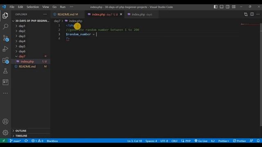Image resolution: width=262 pixels, height=147 pixels.
Task: Open the Testing flask icon
Action: [x=5, y=71]
